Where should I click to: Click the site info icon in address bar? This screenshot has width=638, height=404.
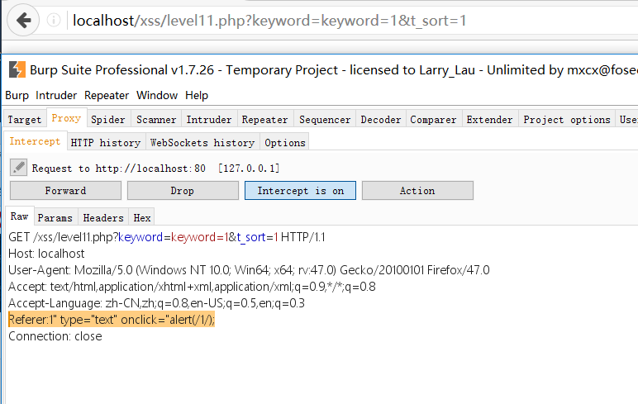pyautogui.click(x=53, y=20)
